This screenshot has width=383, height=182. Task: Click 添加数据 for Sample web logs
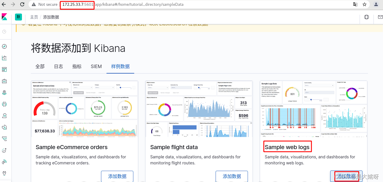coord(346,176)
